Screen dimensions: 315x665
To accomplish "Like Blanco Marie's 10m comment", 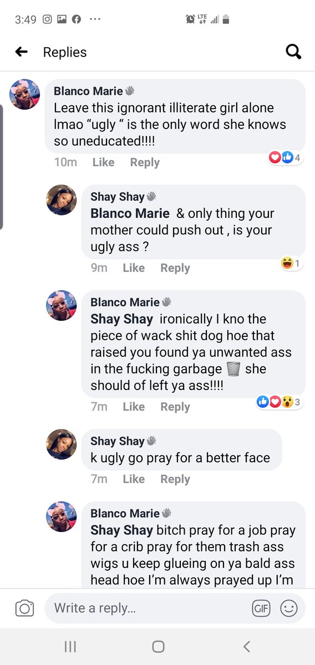I will tap(103, 162).
